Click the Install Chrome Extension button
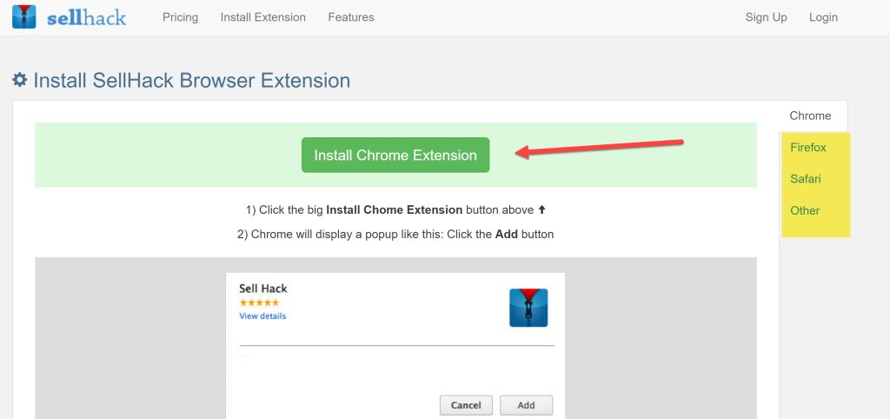 [x=395, y=155]
